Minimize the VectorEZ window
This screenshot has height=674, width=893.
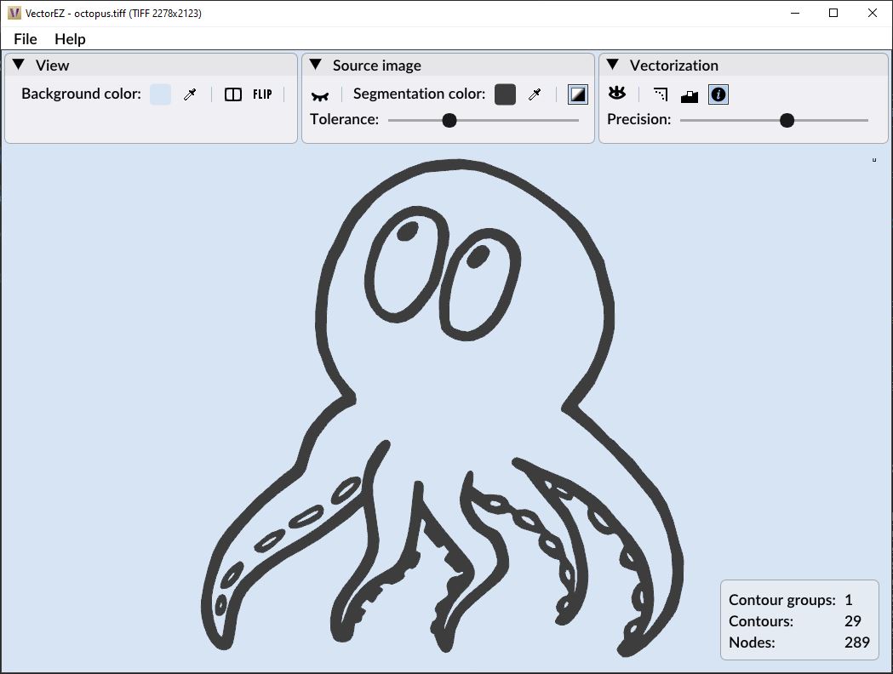click(795, 13)
